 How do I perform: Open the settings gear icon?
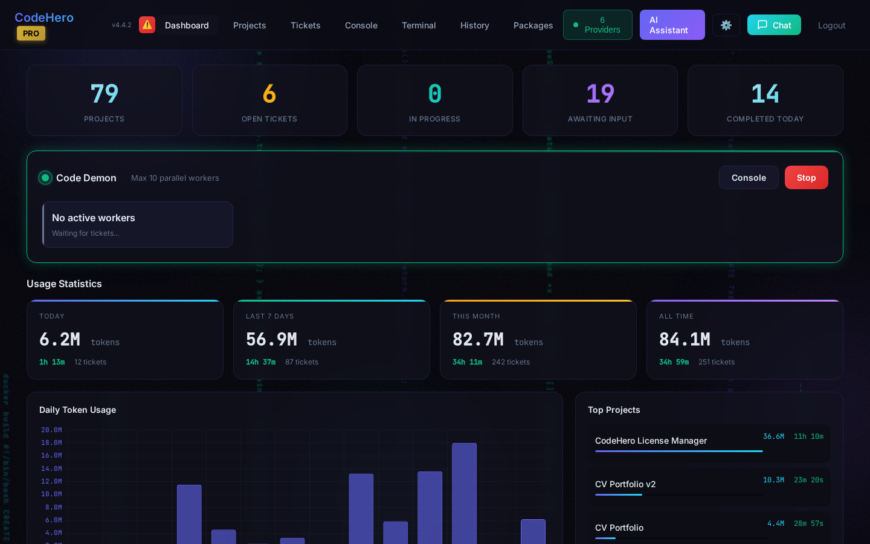click(x=726, y=25)
